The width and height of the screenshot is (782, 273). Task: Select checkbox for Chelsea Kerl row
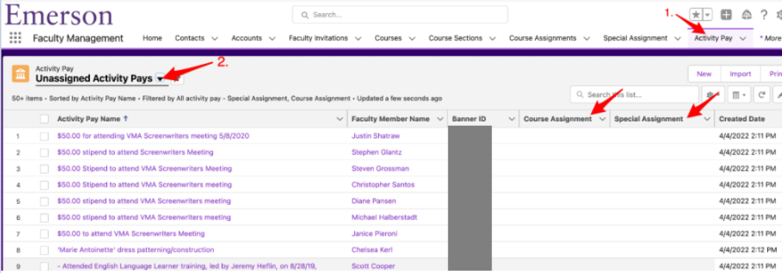click(x=44, y=249)
